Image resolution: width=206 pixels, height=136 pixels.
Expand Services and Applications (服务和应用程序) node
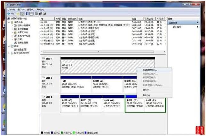(x=9, y=53)
